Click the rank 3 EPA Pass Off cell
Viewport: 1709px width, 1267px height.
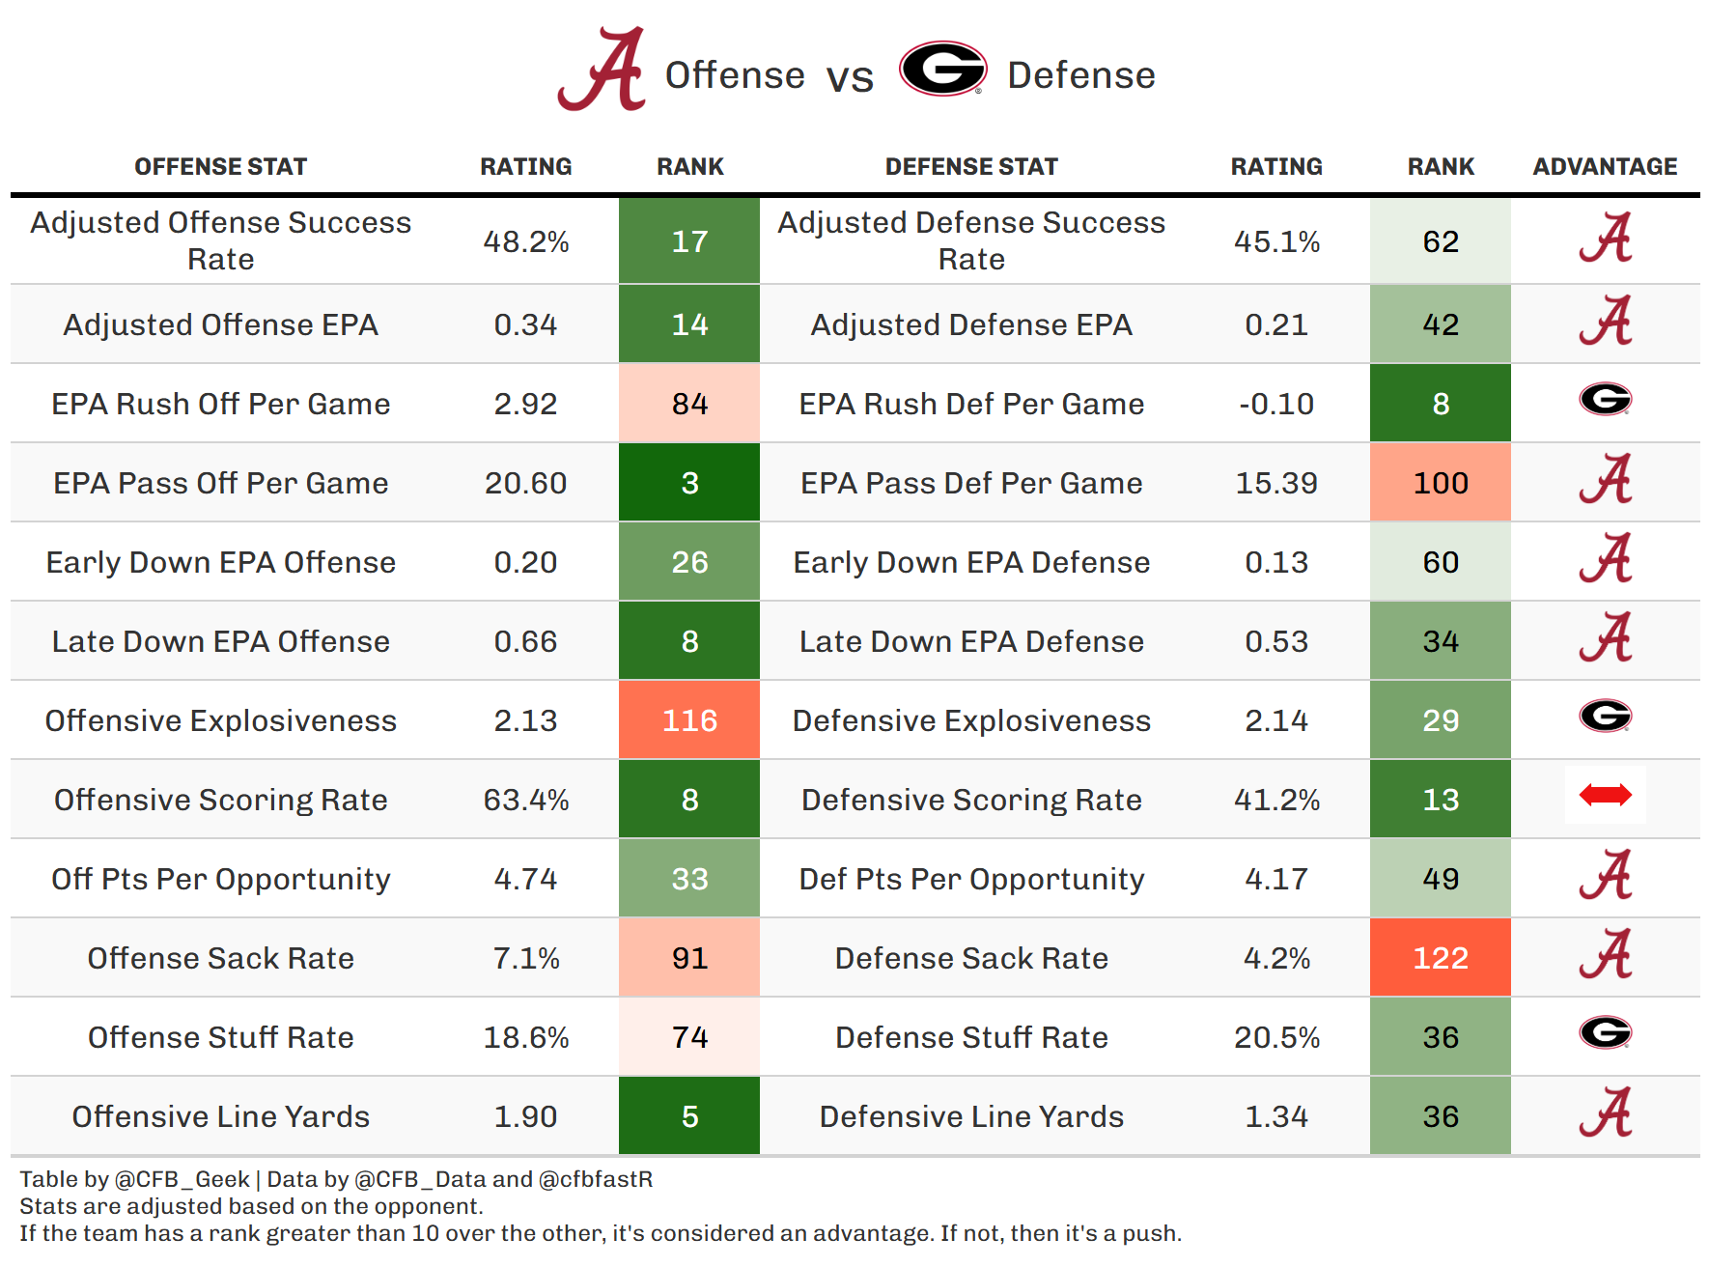pyautogui.click(x=689, y=483)
